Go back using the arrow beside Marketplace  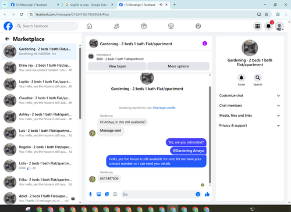point(7,39)
